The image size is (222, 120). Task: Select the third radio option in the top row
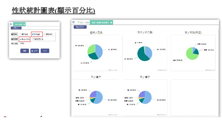pyautogui.click(x=45, y=34)
